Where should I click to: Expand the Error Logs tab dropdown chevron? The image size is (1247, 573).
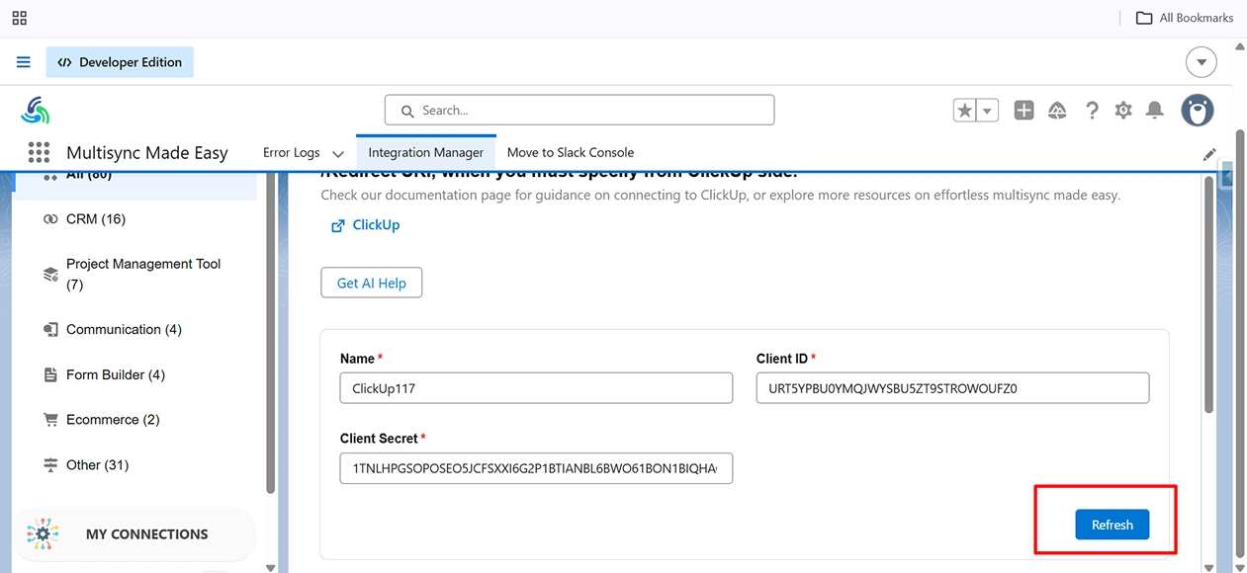[x=338, y=153]
